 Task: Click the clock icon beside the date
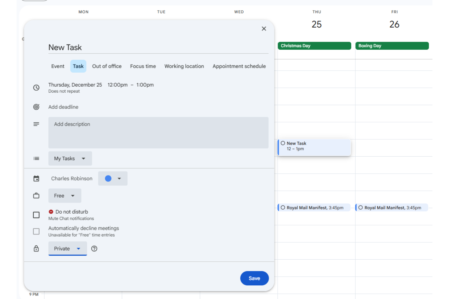(x=36, y=88)
